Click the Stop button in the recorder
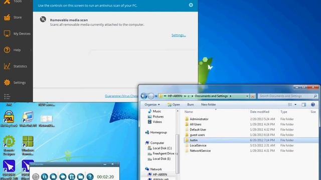The image size is (321, 180). tap(53, 176)
